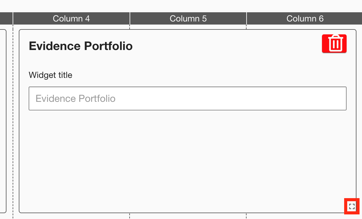362x219 pixels.
Task: Click the top-left corner of the widget card
Action: pos(20,30)
